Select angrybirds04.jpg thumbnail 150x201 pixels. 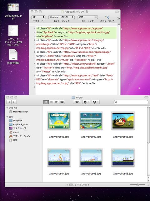(x=59, y=158)
